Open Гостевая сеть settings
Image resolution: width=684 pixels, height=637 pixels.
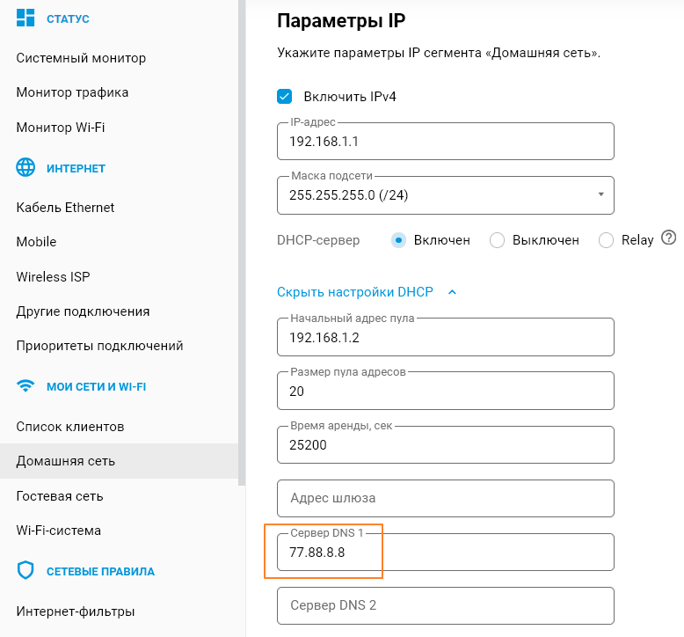point(60,496)
